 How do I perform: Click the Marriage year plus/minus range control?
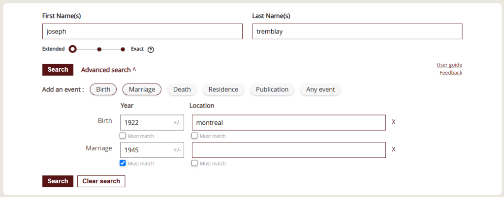[177, 150]
